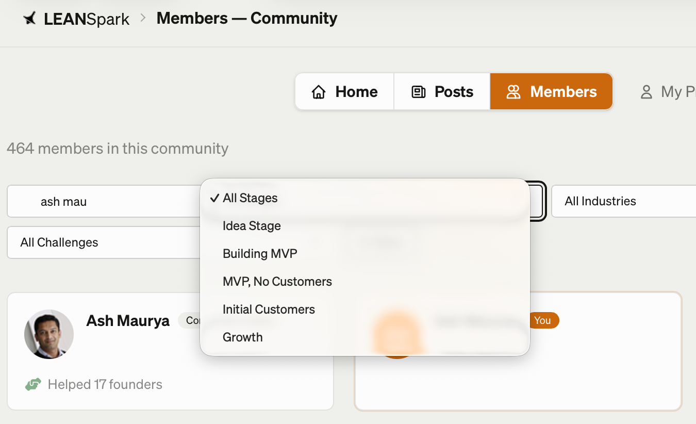Viewport: 696px width, 424px height.
Task: Switch to the Home tab
Action: point(344,91)
